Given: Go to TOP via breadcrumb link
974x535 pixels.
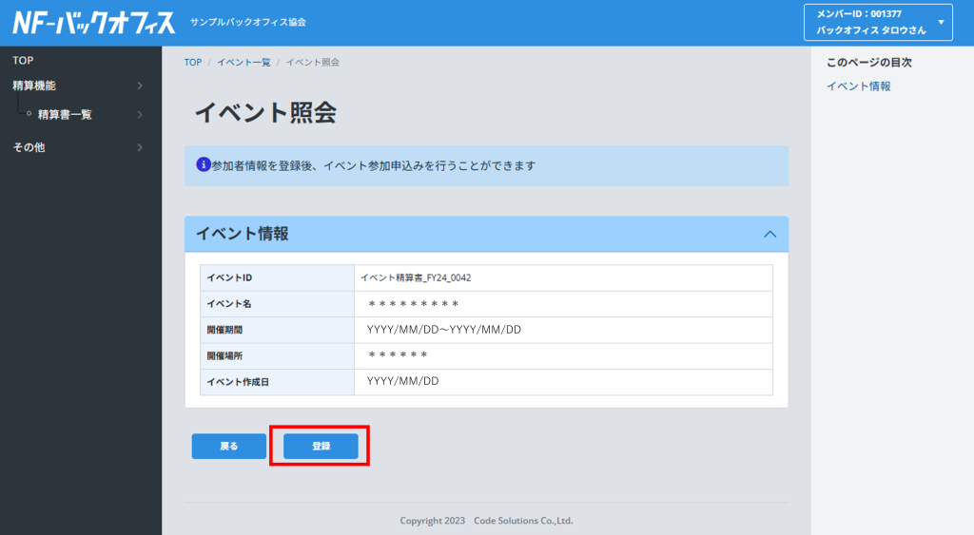Looking at the screenshot, I should (192, 62).
